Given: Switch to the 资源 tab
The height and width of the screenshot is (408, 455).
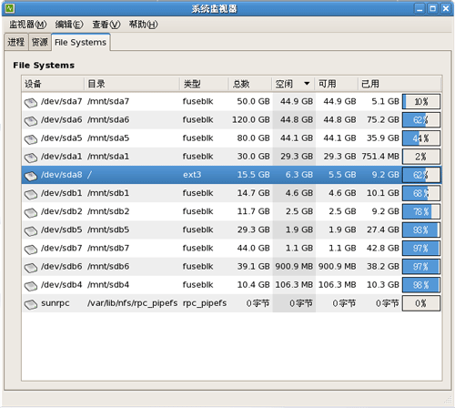Looking at the screenshot, I should pyautogui.click(x=40, y=42).
